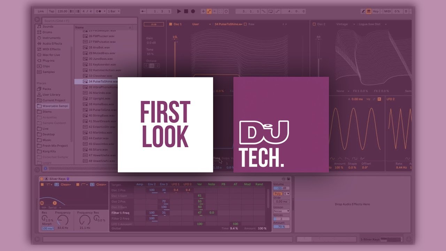446x251 pixels.
Task: Open the Osc 1 User category dropdown
Action: [x=202, y=24]
